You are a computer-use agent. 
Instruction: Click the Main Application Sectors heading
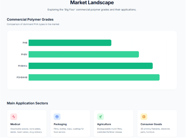[x=27, y=103]
